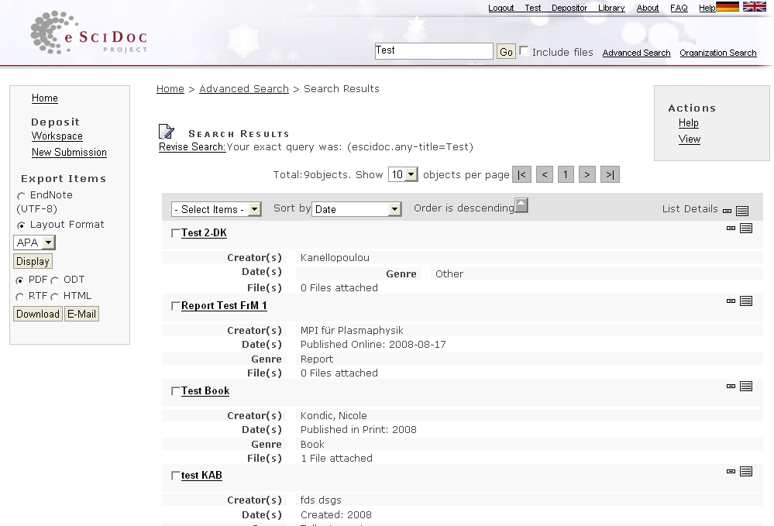Image resolution: width=774 pixels, height=526 pixels.
Task: Open the FAQ top menu item
Action: [679, 8]
